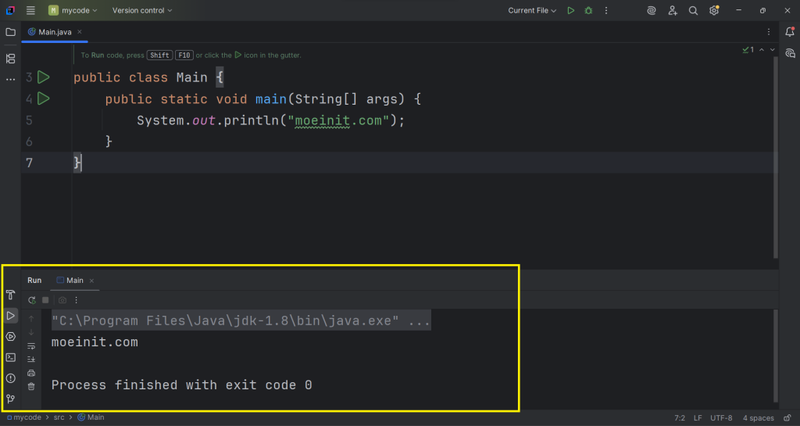Toggle read-only lock icon in status bar
This screenshot has width=800, height=426.
coord(787,418)
